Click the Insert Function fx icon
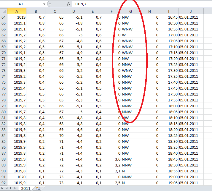The width and height of the screenshot is (212, 191). (68, 4)
